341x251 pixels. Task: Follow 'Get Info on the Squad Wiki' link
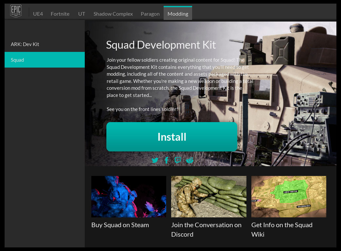click(282, 229)
